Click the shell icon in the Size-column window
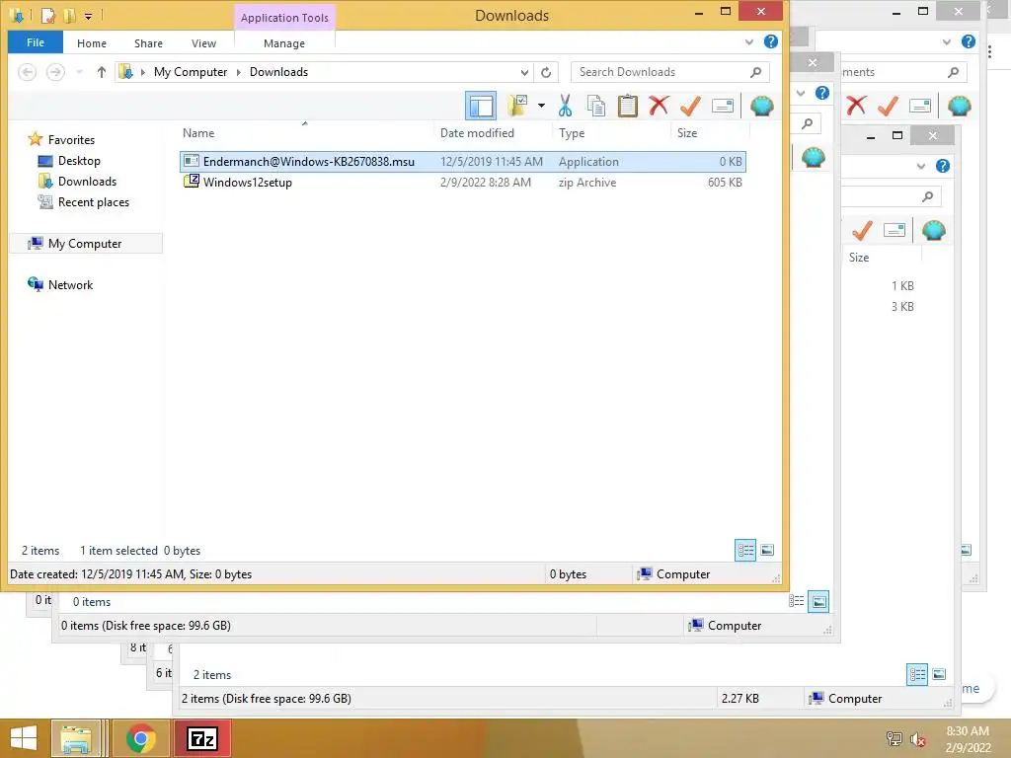The width and height of the screenshot is (1011, 758). click(934, 230)
